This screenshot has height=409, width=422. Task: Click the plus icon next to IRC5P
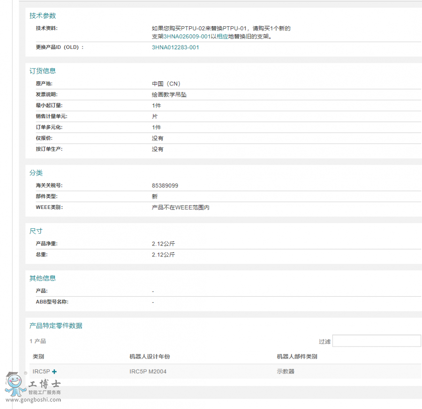point(54,371)
